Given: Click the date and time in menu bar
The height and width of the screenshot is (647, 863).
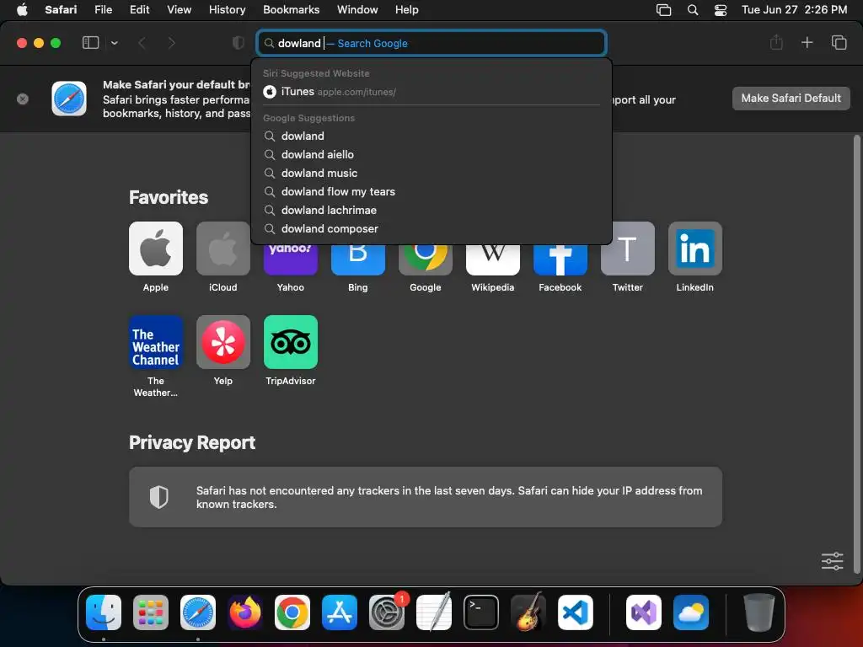Looking at the screenshot, I should point(794,9).
